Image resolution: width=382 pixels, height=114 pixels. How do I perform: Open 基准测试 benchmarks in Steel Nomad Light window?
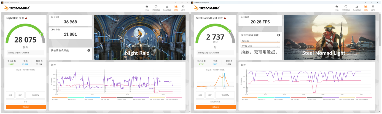coord(346,8)
